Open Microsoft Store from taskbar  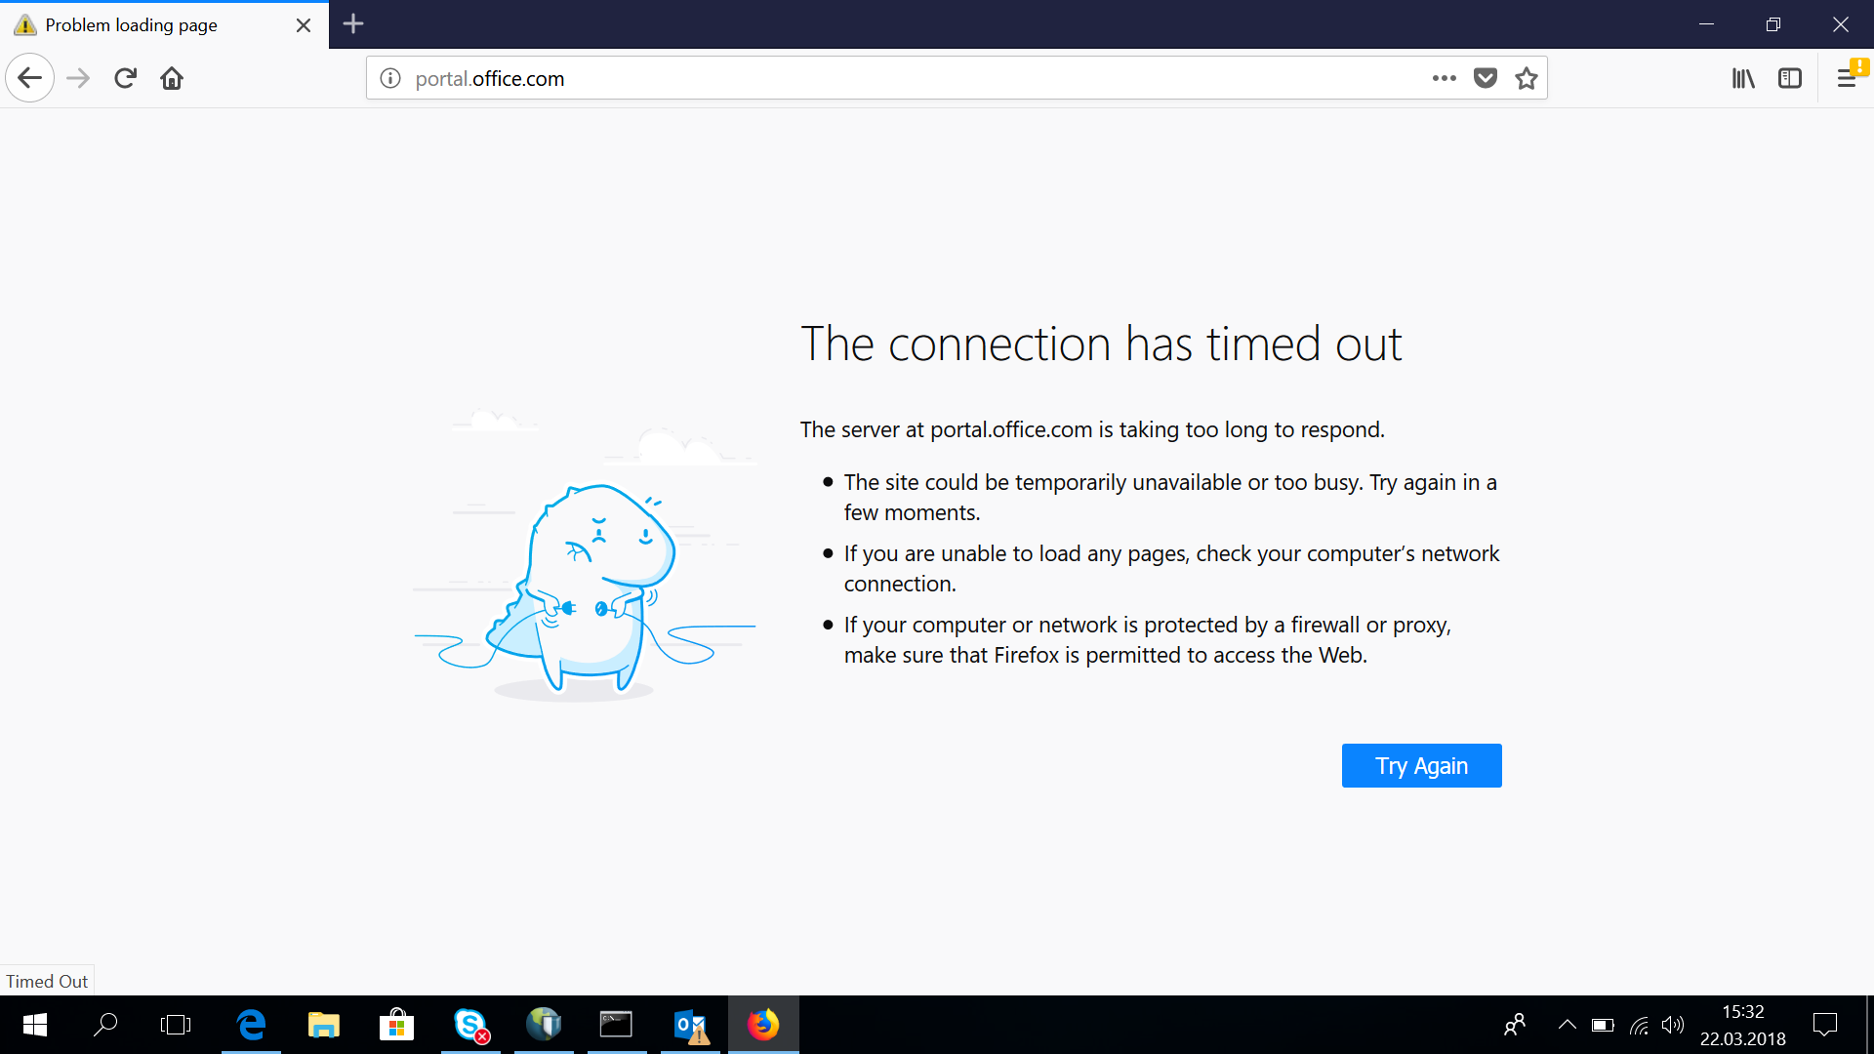tap(396, 1025)
